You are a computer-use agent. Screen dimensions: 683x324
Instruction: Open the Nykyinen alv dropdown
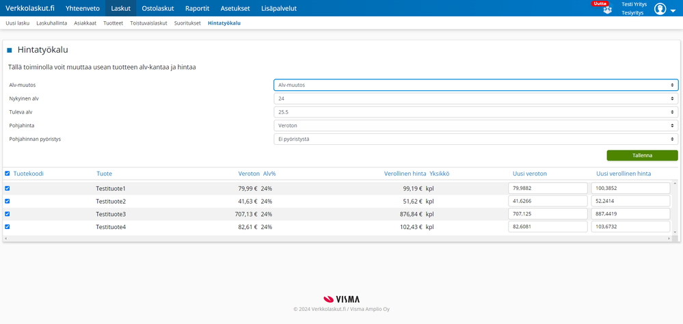[x=476, y=98]
